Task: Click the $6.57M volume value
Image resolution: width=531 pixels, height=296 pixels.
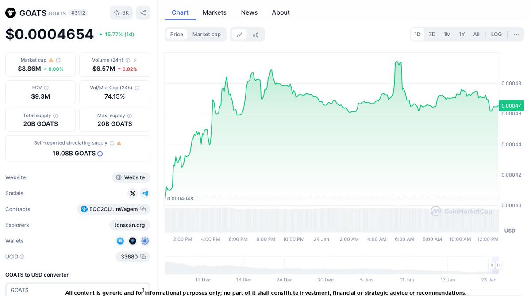Action: pos(104,69)
